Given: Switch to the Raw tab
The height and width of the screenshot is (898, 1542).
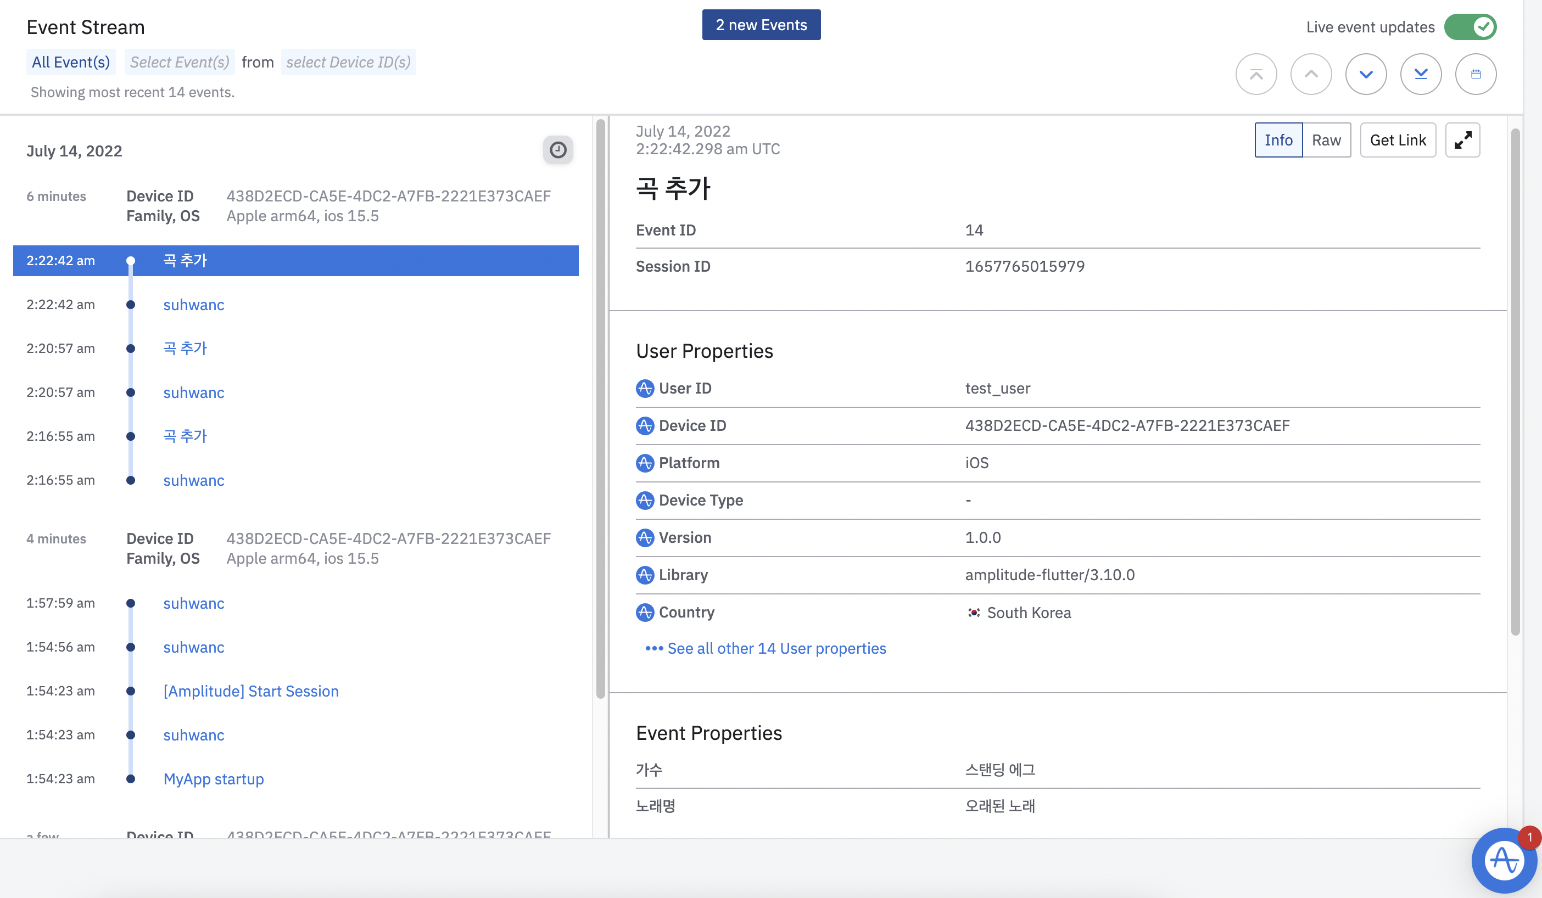Looking at the screenshot, I should [x=1326, y=140].
